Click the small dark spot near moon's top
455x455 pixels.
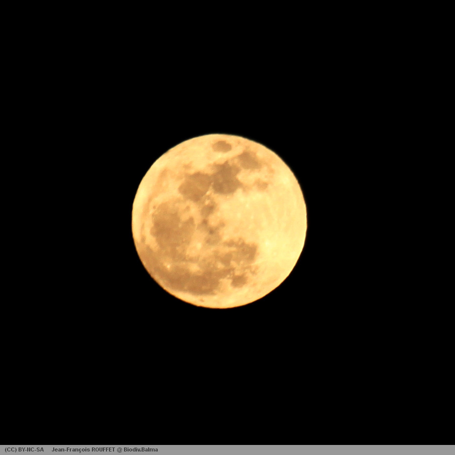221,146
